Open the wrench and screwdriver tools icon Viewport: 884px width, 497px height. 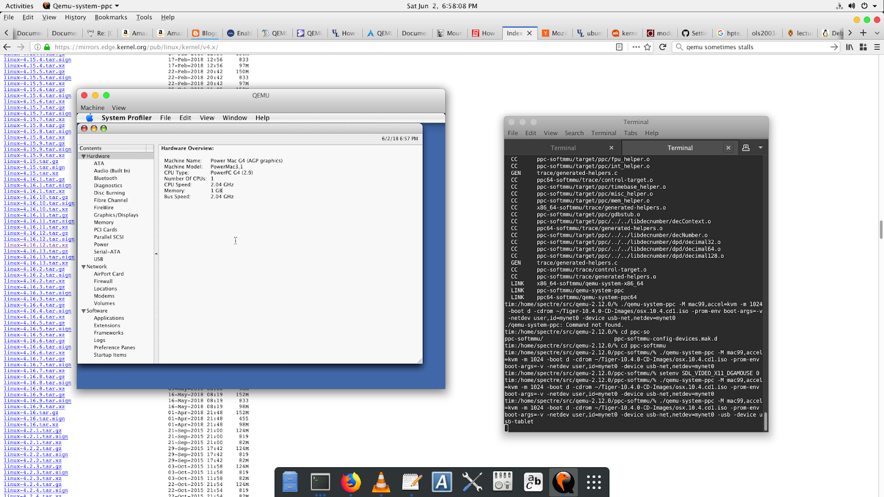coord(472,482)
